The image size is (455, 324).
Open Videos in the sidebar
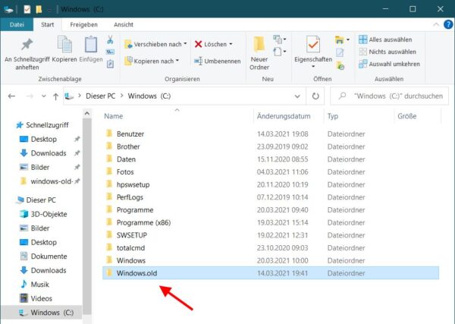[36, 298]
